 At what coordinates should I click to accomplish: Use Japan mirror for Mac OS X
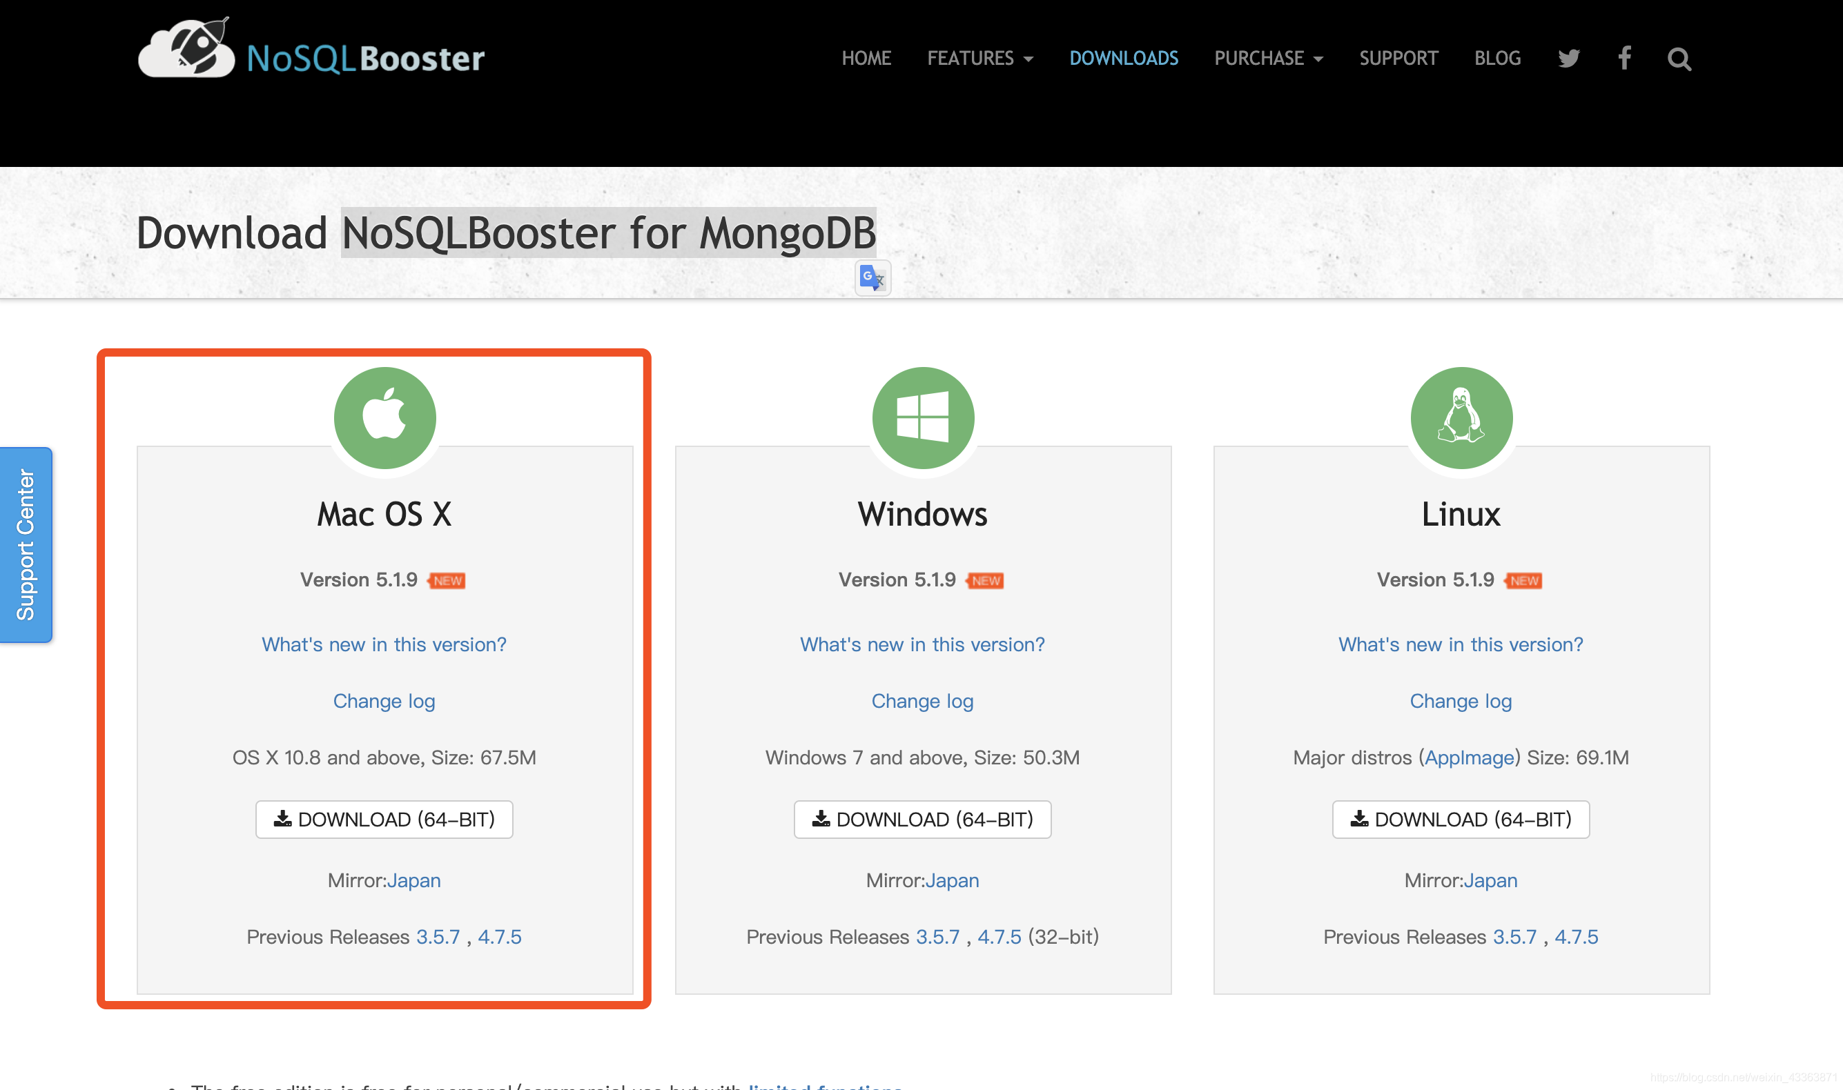pyautogui.click(x=413, y=880)
